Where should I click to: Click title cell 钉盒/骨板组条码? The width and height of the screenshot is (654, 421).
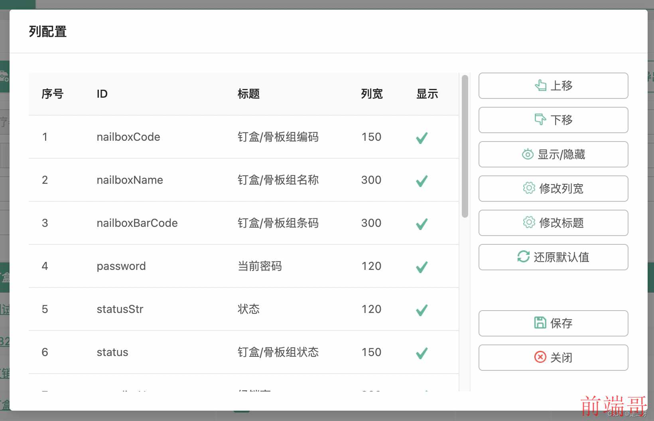click(x=278, y=223)
